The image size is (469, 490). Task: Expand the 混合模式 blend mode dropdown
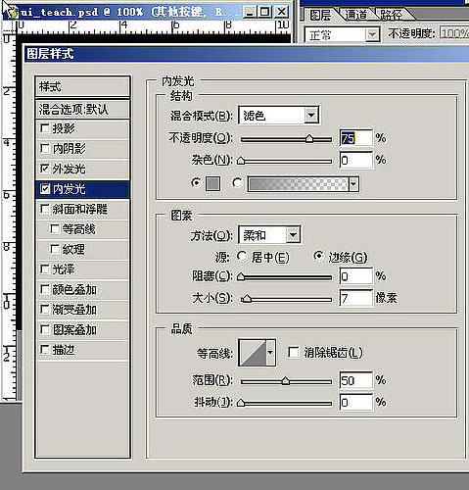[x=311, y=115]
